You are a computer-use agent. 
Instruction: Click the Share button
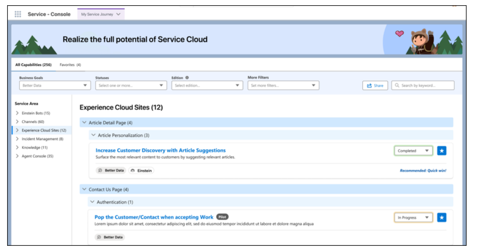[x=375, y=86]
